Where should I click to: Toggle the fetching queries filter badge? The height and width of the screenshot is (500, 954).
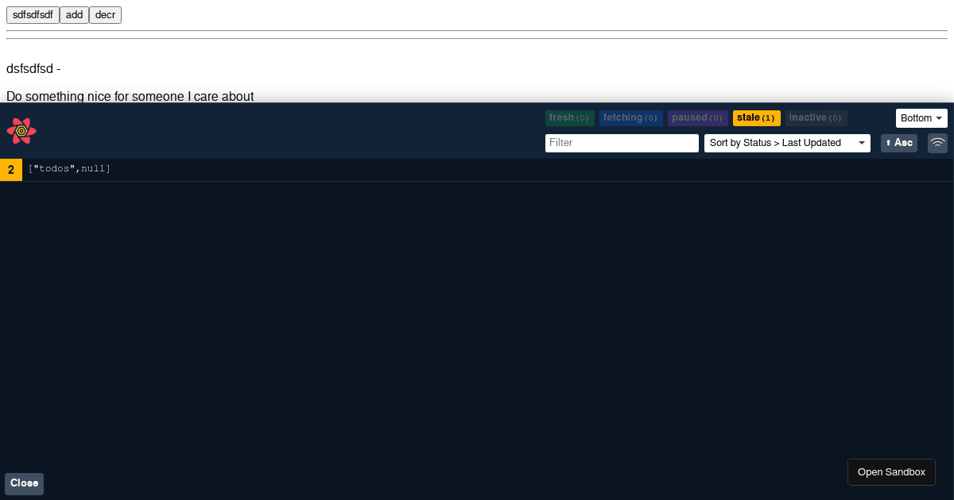pos(631,118)
